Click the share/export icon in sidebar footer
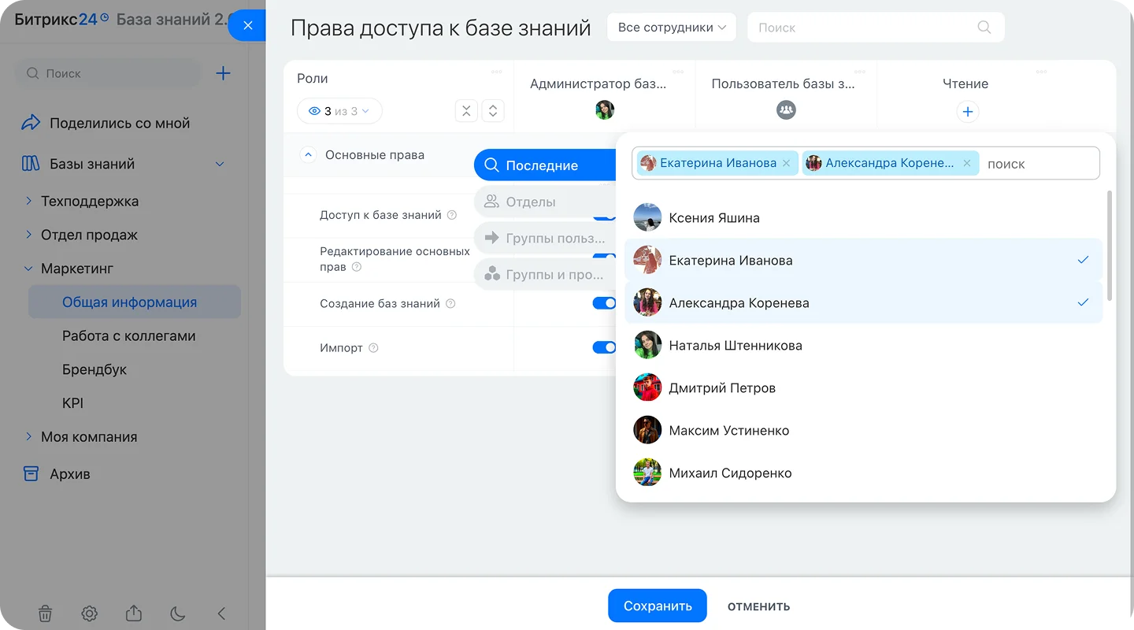1134x630 pixels. click(x=134, y=613)
